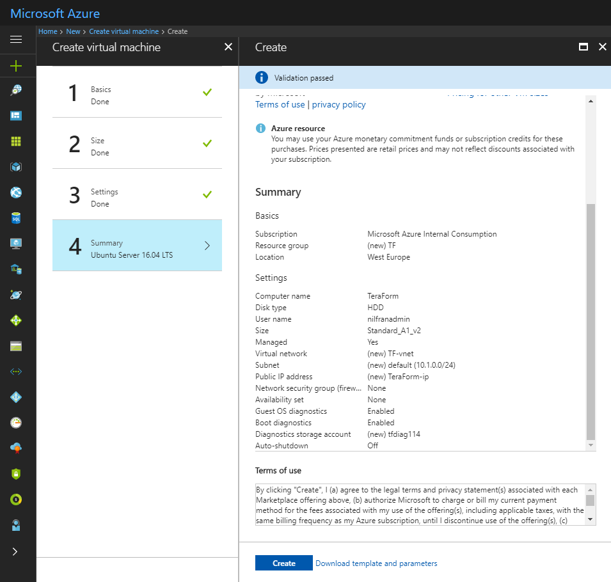The width and height of the screenshot is (611, 582).
Task: Click the nilfranadmin user name value
Action: 388,319
